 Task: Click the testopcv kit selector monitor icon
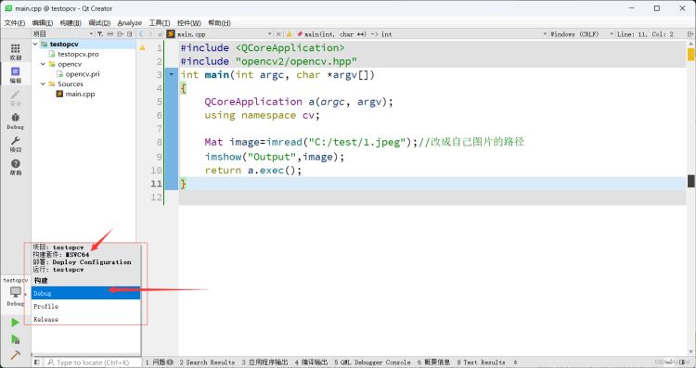(16, 292)
